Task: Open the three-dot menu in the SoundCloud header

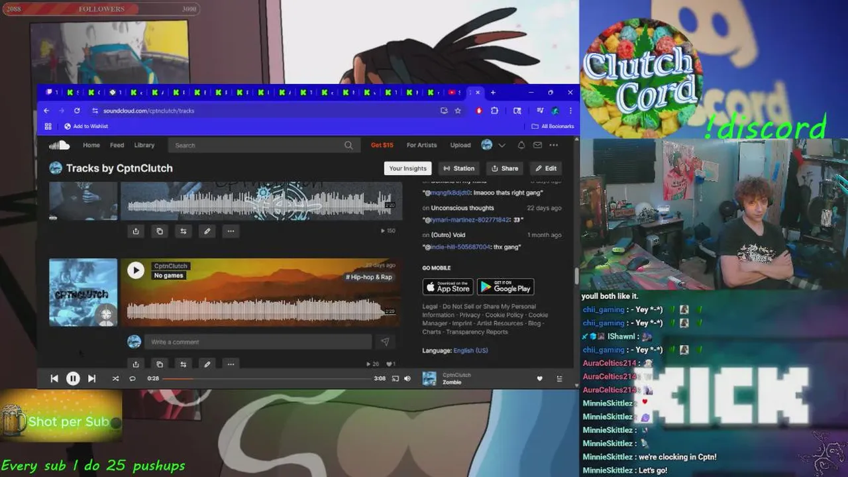Action: (554, 145)
